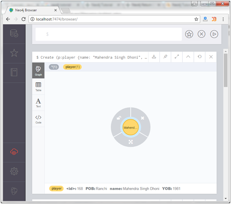The height and width of the screenshot is (204, 231).
Task: Click the <id>: 168 property
Action: pyautogui.click(x=75, y=189)
